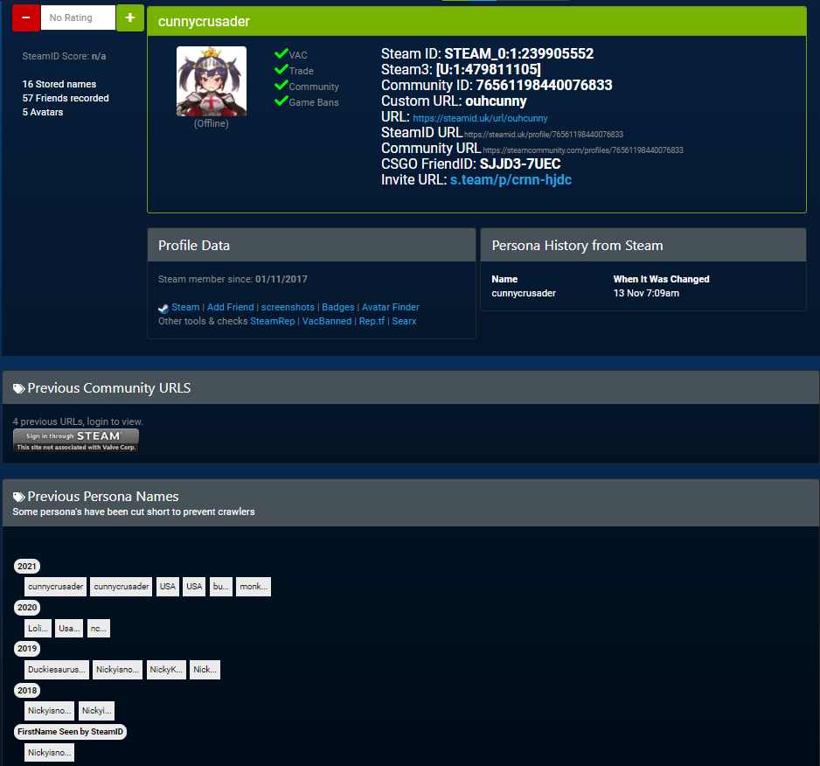This screenshot has width=820, height=766.
Task: Click the FirstName Seen by SteamID label
Action: click(x=70, y=732)
